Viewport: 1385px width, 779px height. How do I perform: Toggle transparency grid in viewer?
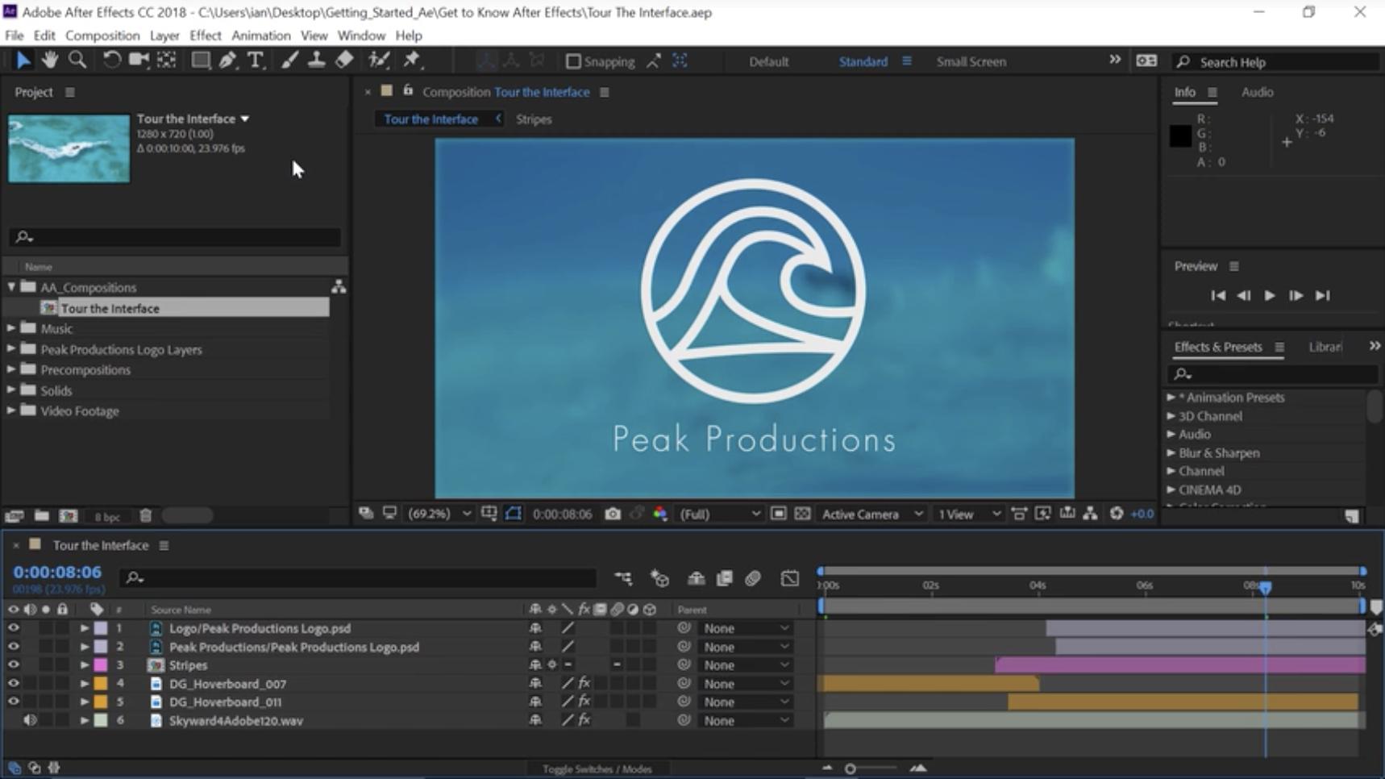[802, 514]
